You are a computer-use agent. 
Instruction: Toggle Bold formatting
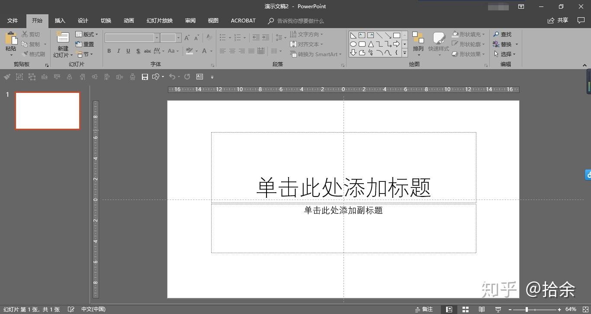coord(109,51)
